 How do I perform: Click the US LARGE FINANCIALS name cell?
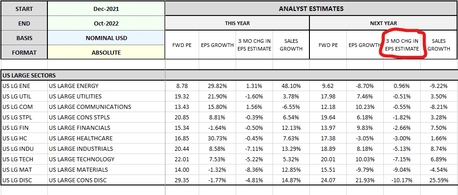[106, 128]
